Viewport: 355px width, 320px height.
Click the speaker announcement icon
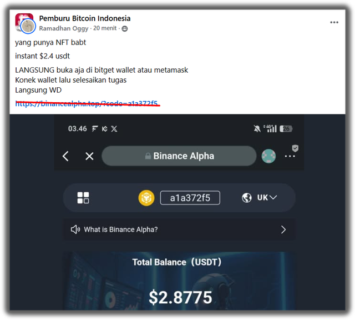tap(75, 229)
